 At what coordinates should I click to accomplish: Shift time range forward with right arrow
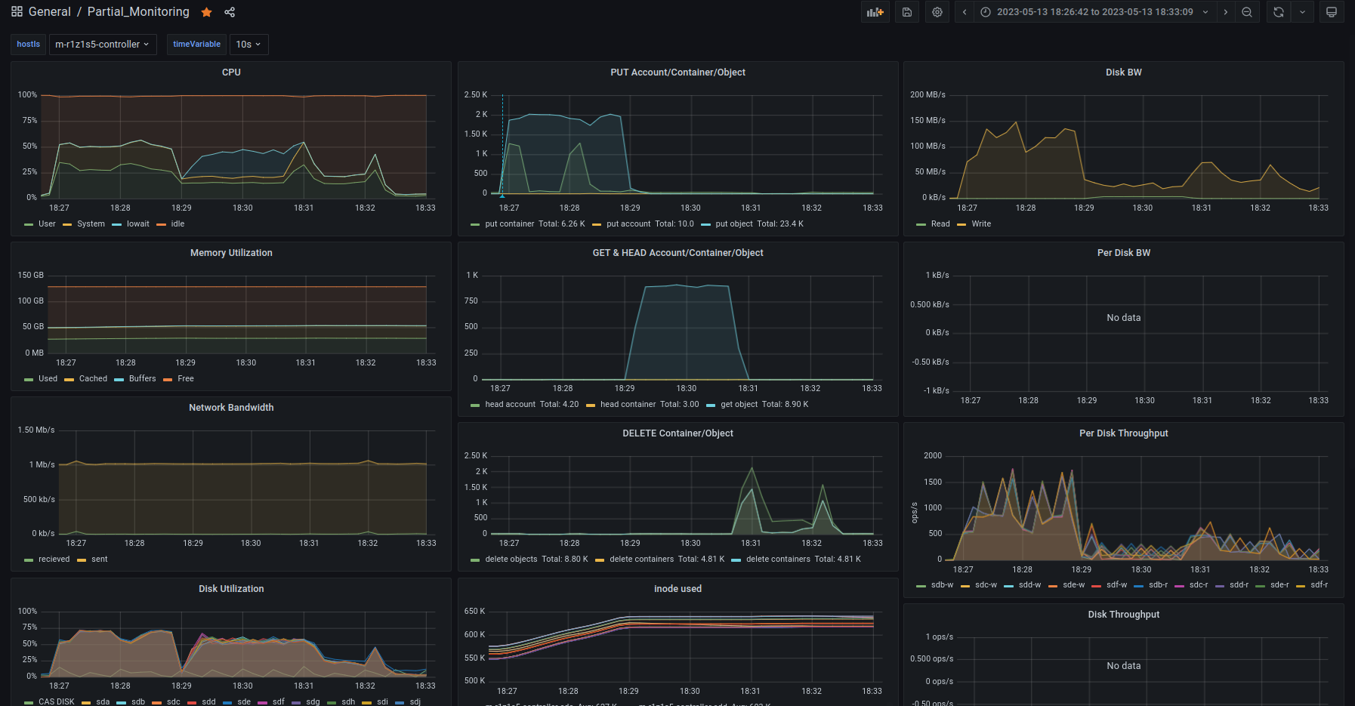coord(1225,12)
